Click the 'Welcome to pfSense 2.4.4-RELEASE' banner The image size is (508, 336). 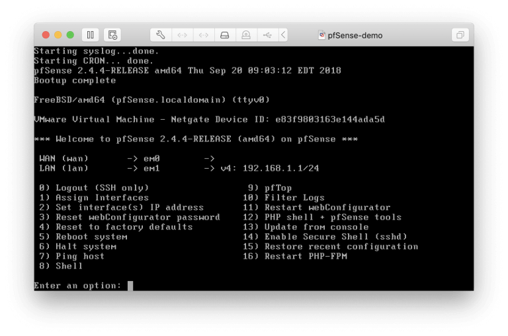coord(196,139)
